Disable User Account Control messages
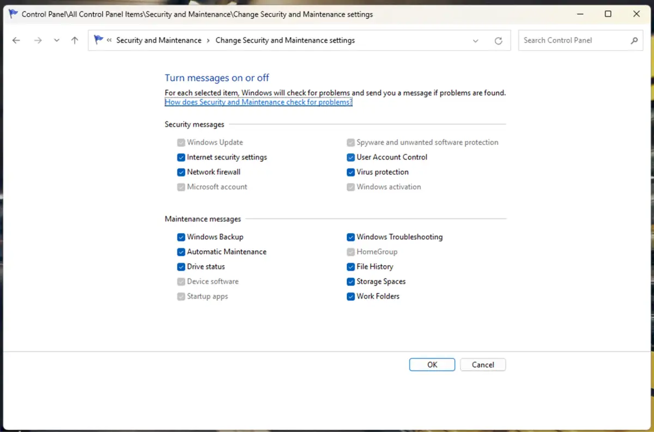This screenshot has width=654, height=432. click(x=351, y=157)
